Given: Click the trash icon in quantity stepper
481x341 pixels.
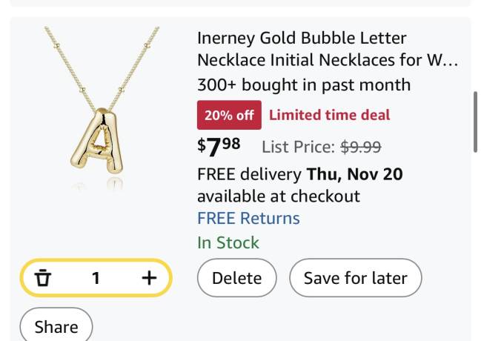Looking at the screenshot, I should (43, 278).
